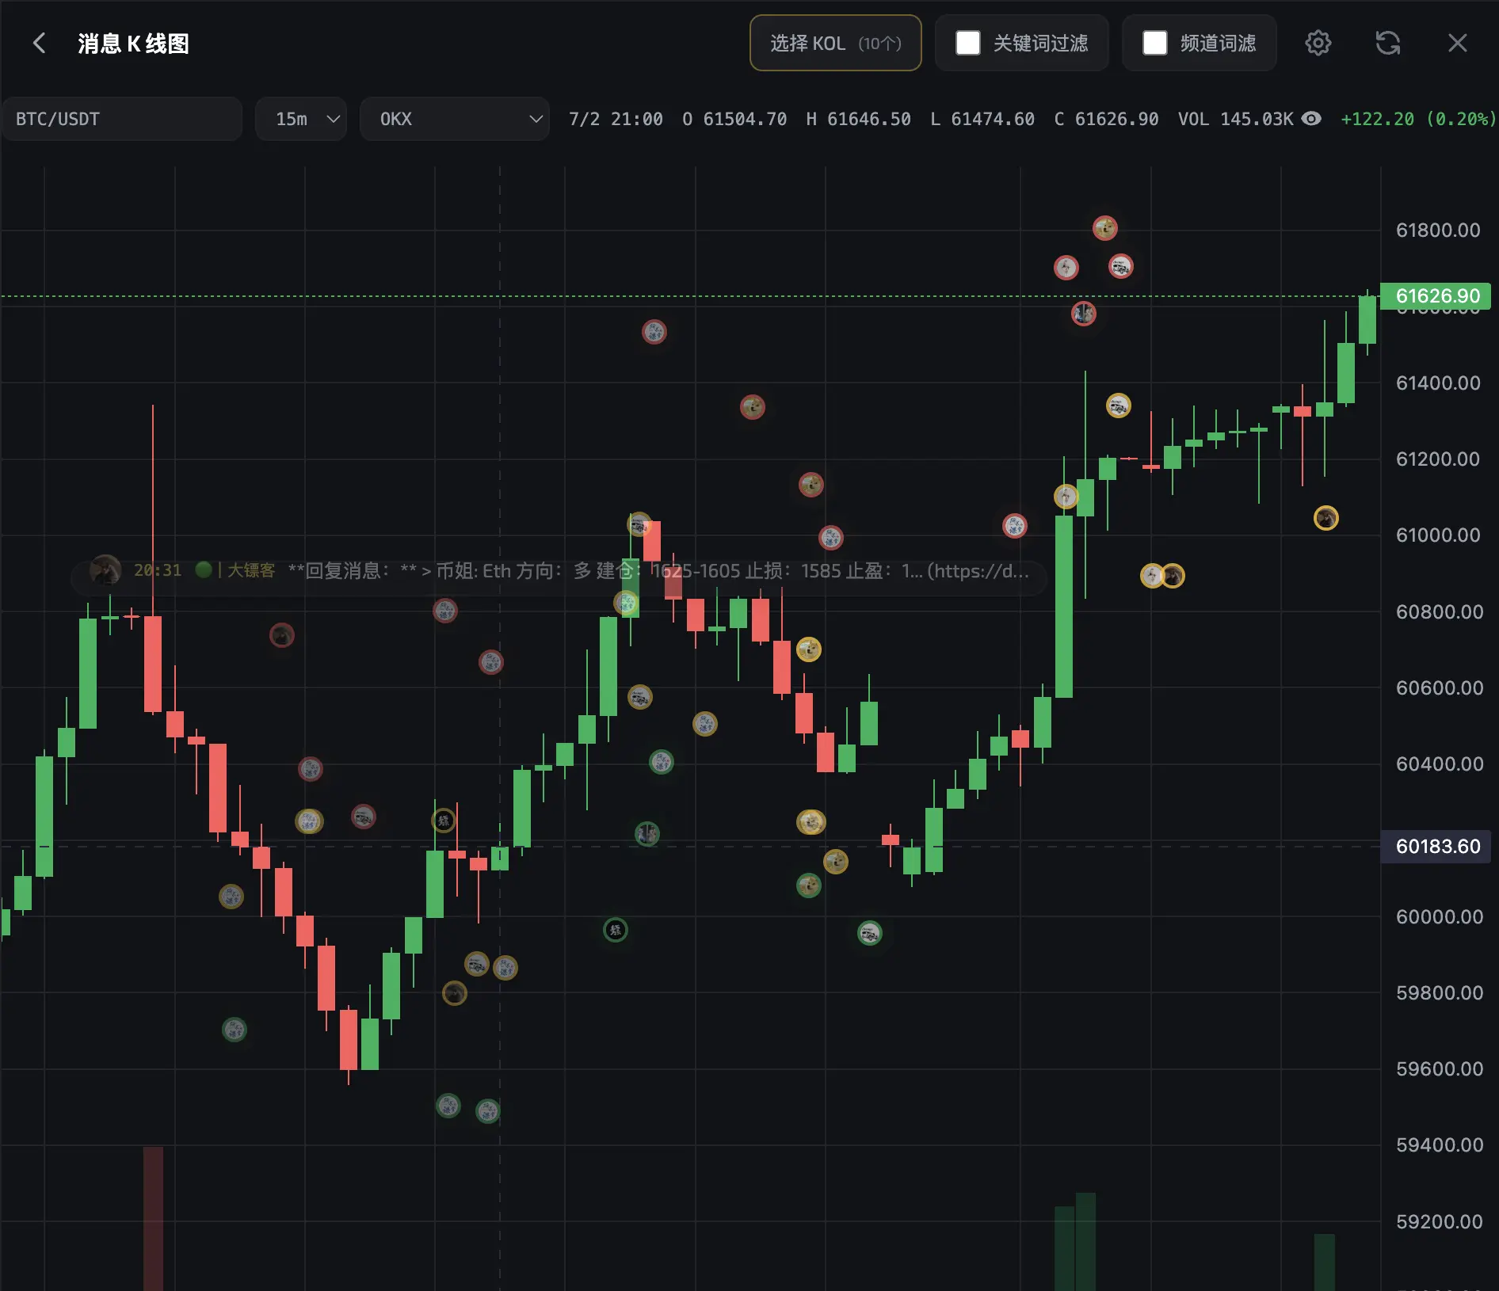The width and height of the screenshot is (1499, 1291).
Task: Click the current price label 61626.90
Action: [x=1436, y=295]
